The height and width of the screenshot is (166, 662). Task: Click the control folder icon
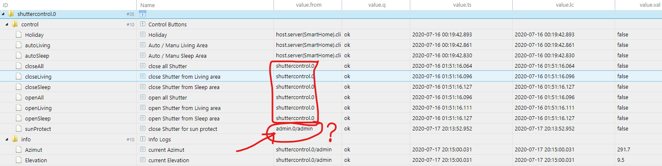pyautogui.click(x=15, y=24)
